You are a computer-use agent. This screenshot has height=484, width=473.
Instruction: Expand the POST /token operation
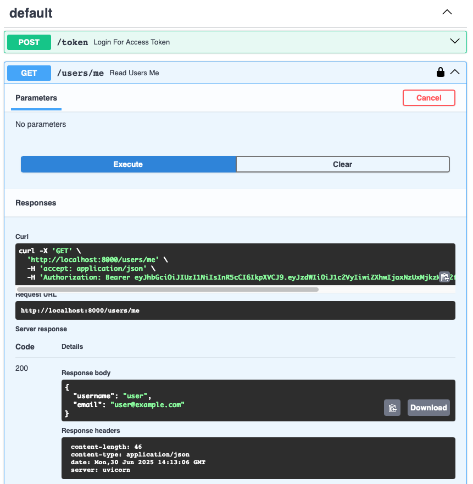click(x=454, y=41)
